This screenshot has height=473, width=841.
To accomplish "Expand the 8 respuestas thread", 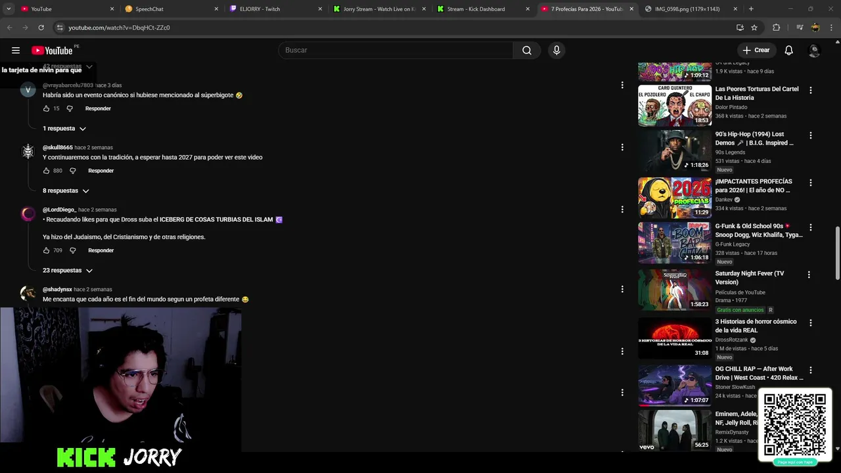I will click(x=66, y=191).
